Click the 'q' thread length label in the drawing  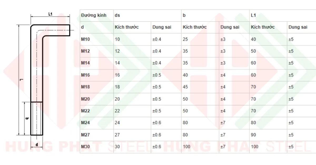(27, 118)
